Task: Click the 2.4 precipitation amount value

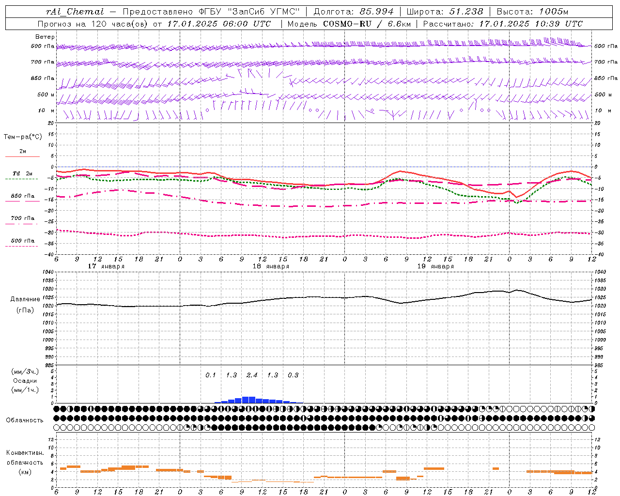Action: coord(252,375)
